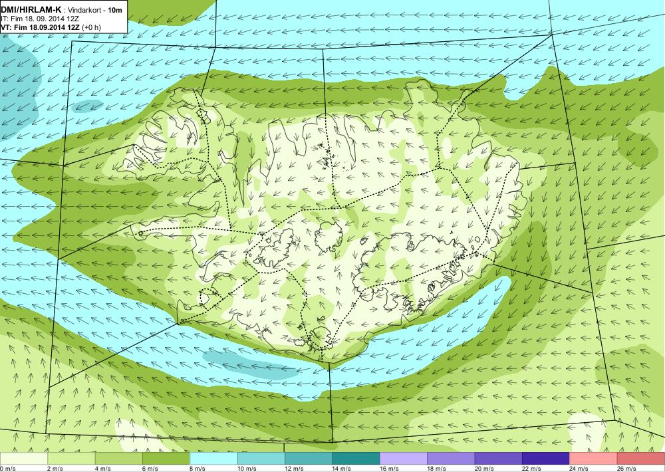Click the "6 m/s" legend label
Image resolution: width=665 pixels, height=472 pixels.
(x=150, y=469)
